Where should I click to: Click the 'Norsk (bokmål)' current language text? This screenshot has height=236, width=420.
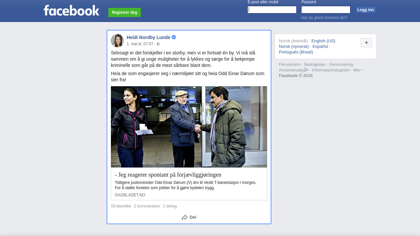click(293, 41)
